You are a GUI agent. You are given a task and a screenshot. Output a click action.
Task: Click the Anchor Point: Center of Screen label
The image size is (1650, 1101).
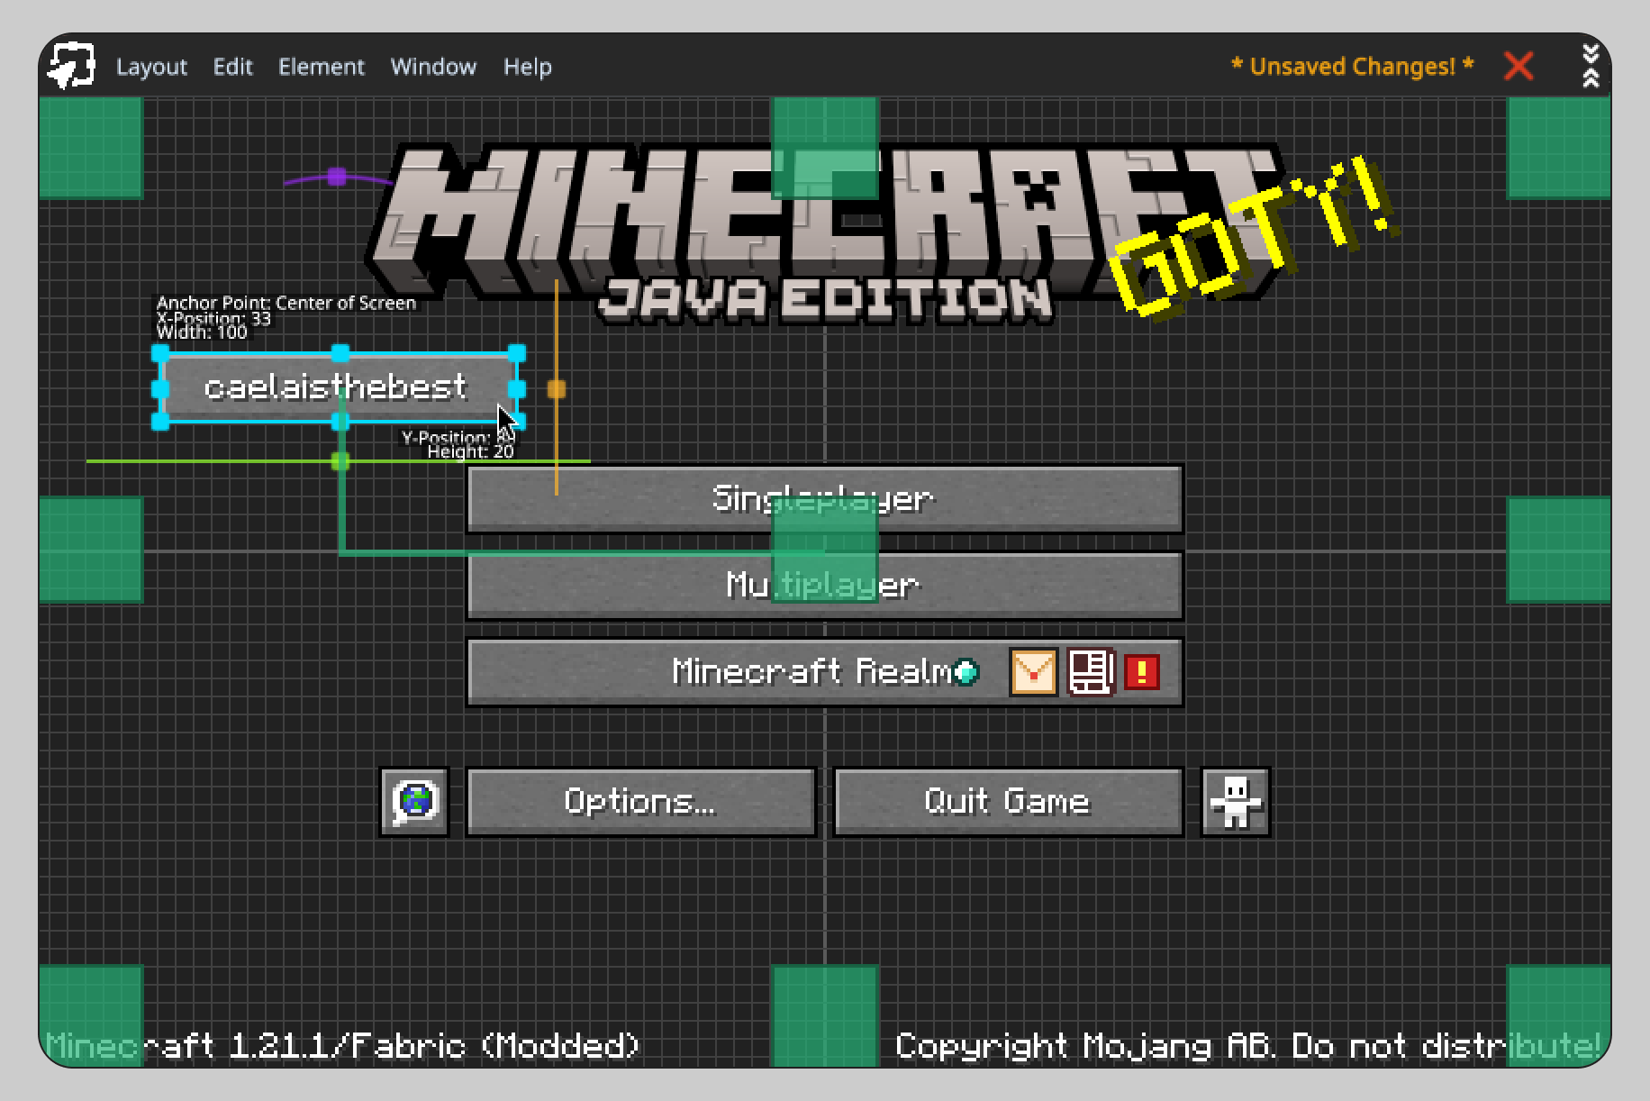coord(286,303)
